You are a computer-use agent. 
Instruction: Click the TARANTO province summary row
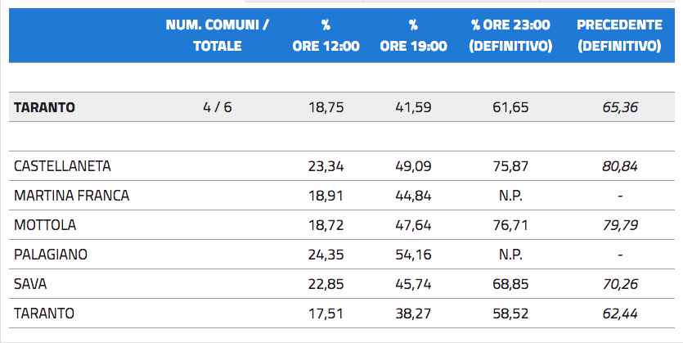tap(342, 106)
